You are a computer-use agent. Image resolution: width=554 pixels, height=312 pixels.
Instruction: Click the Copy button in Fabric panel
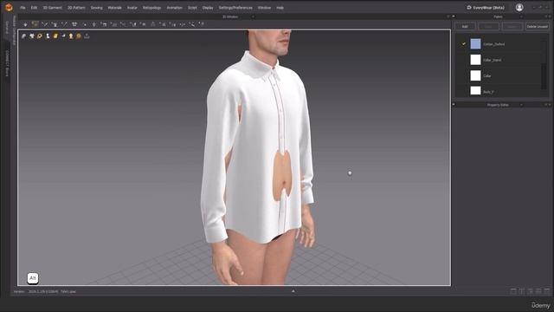tap(488, 27)
